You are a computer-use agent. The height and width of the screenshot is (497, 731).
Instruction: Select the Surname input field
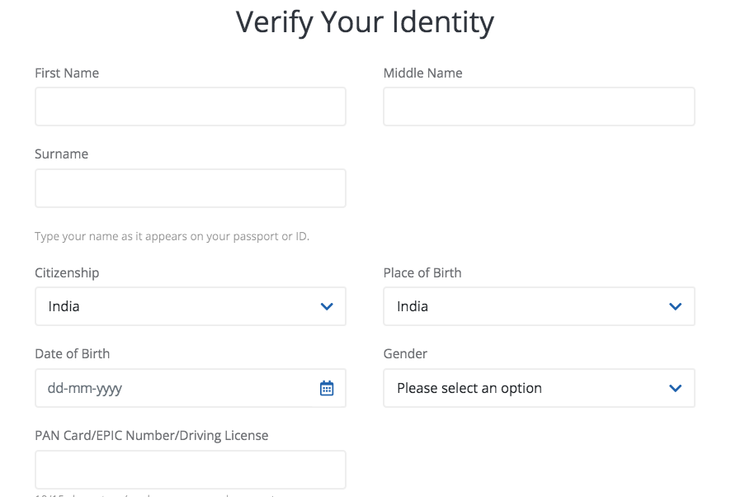[190, 188]
